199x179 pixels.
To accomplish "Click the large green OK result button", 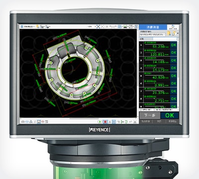I will 170,115.
